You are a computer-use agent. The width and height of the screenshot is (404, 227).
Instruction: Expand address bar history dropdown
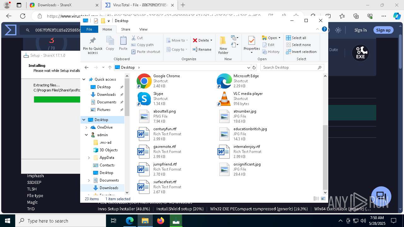248,67
